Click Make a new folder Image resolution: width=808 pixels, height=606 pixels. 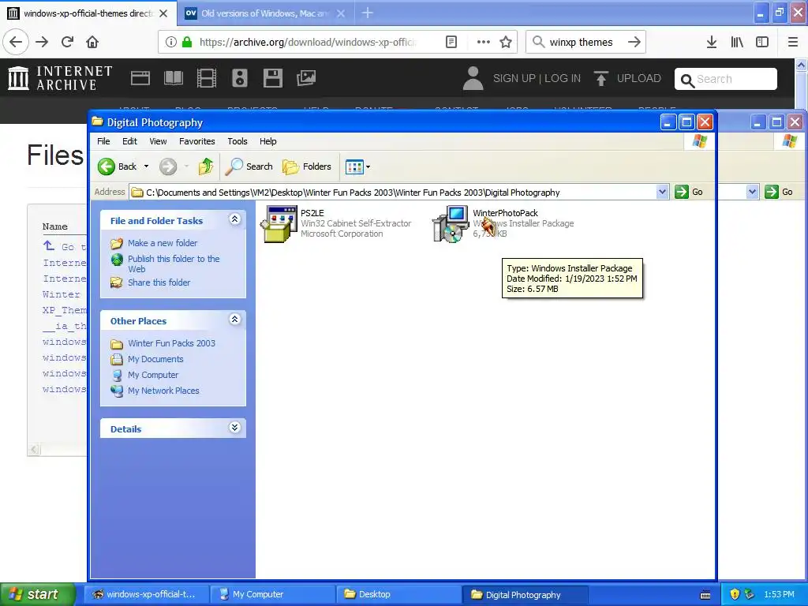(x=163, y=243)
